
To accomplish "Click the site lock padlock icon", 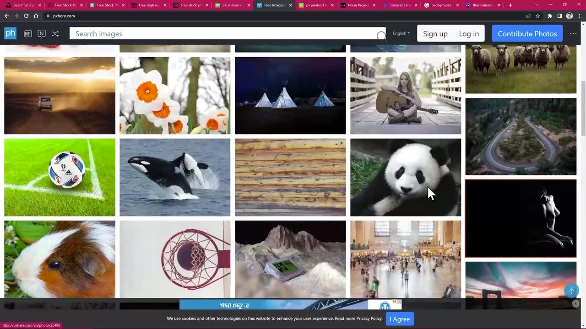I will coord(48,16).
